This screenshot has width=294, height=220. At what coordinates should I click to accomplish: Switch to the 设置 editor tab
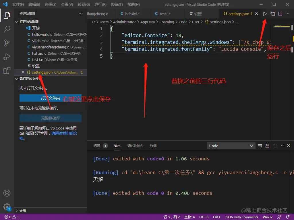[202, 14]
